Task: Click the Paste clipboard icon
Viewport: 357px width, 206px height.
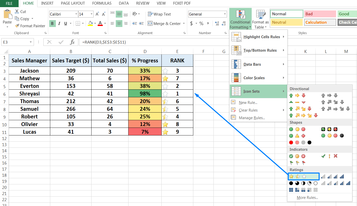Action: click(x=7, y=14)
